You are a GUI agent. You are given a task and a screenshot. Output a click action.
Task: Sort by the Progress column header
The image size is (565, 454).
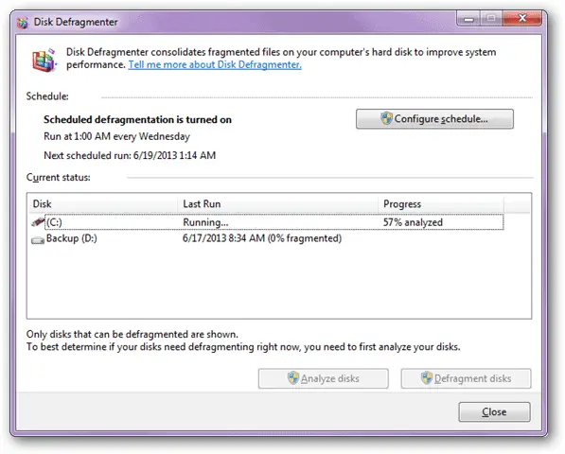point(441,204)
